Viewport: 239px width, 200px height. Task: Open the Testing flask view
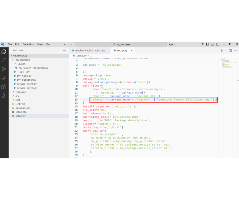[x=4, y=95]
